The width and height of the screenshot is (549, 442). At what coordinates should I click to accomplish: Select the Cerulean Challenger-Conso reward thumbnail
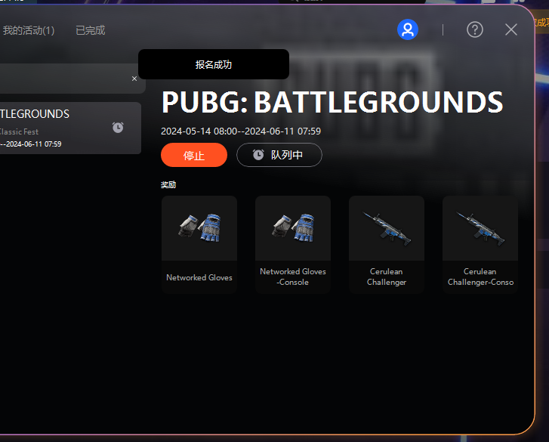point(480,228)
